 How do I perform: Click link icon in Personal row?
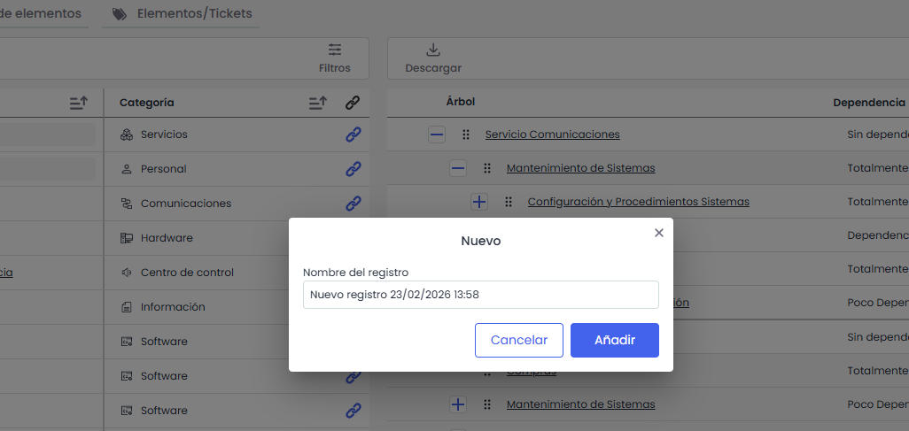(353, 168)
